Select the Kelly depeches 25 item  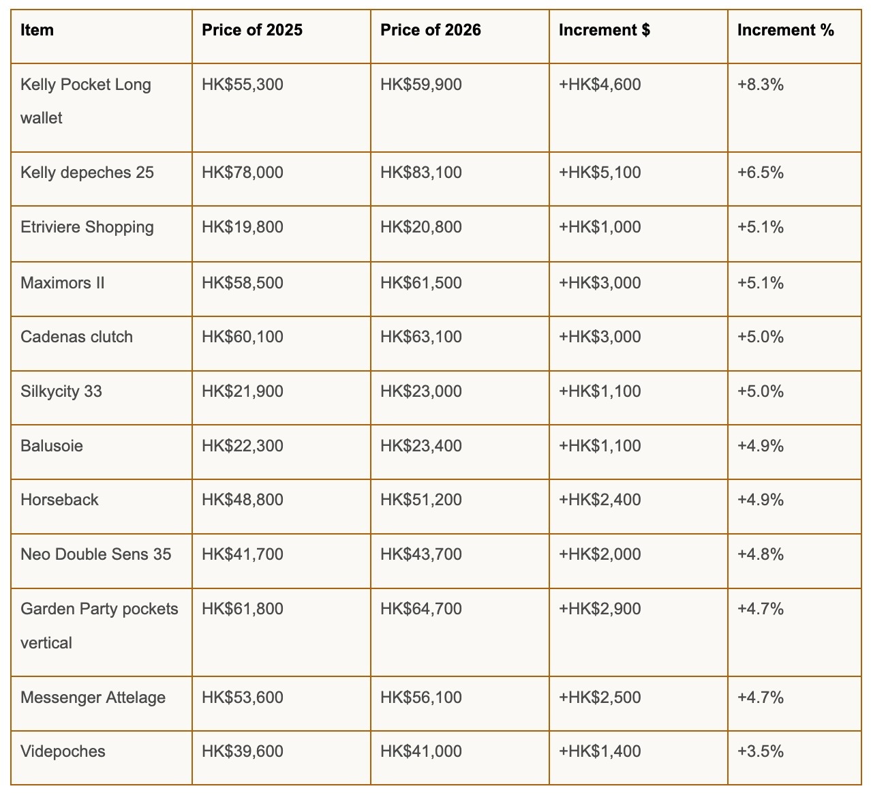(87, 172)
